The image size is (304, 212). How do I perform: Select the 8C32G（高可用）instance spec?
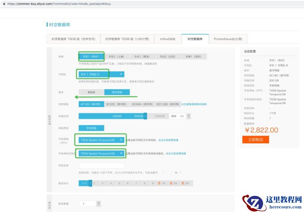(x=117, y=104)
